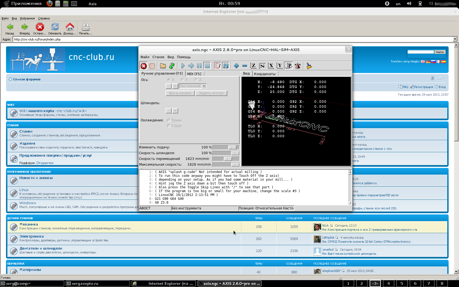Switch to the MDI [F5] tab
This screenshot has width=459, height=287.
pos(194,74)
